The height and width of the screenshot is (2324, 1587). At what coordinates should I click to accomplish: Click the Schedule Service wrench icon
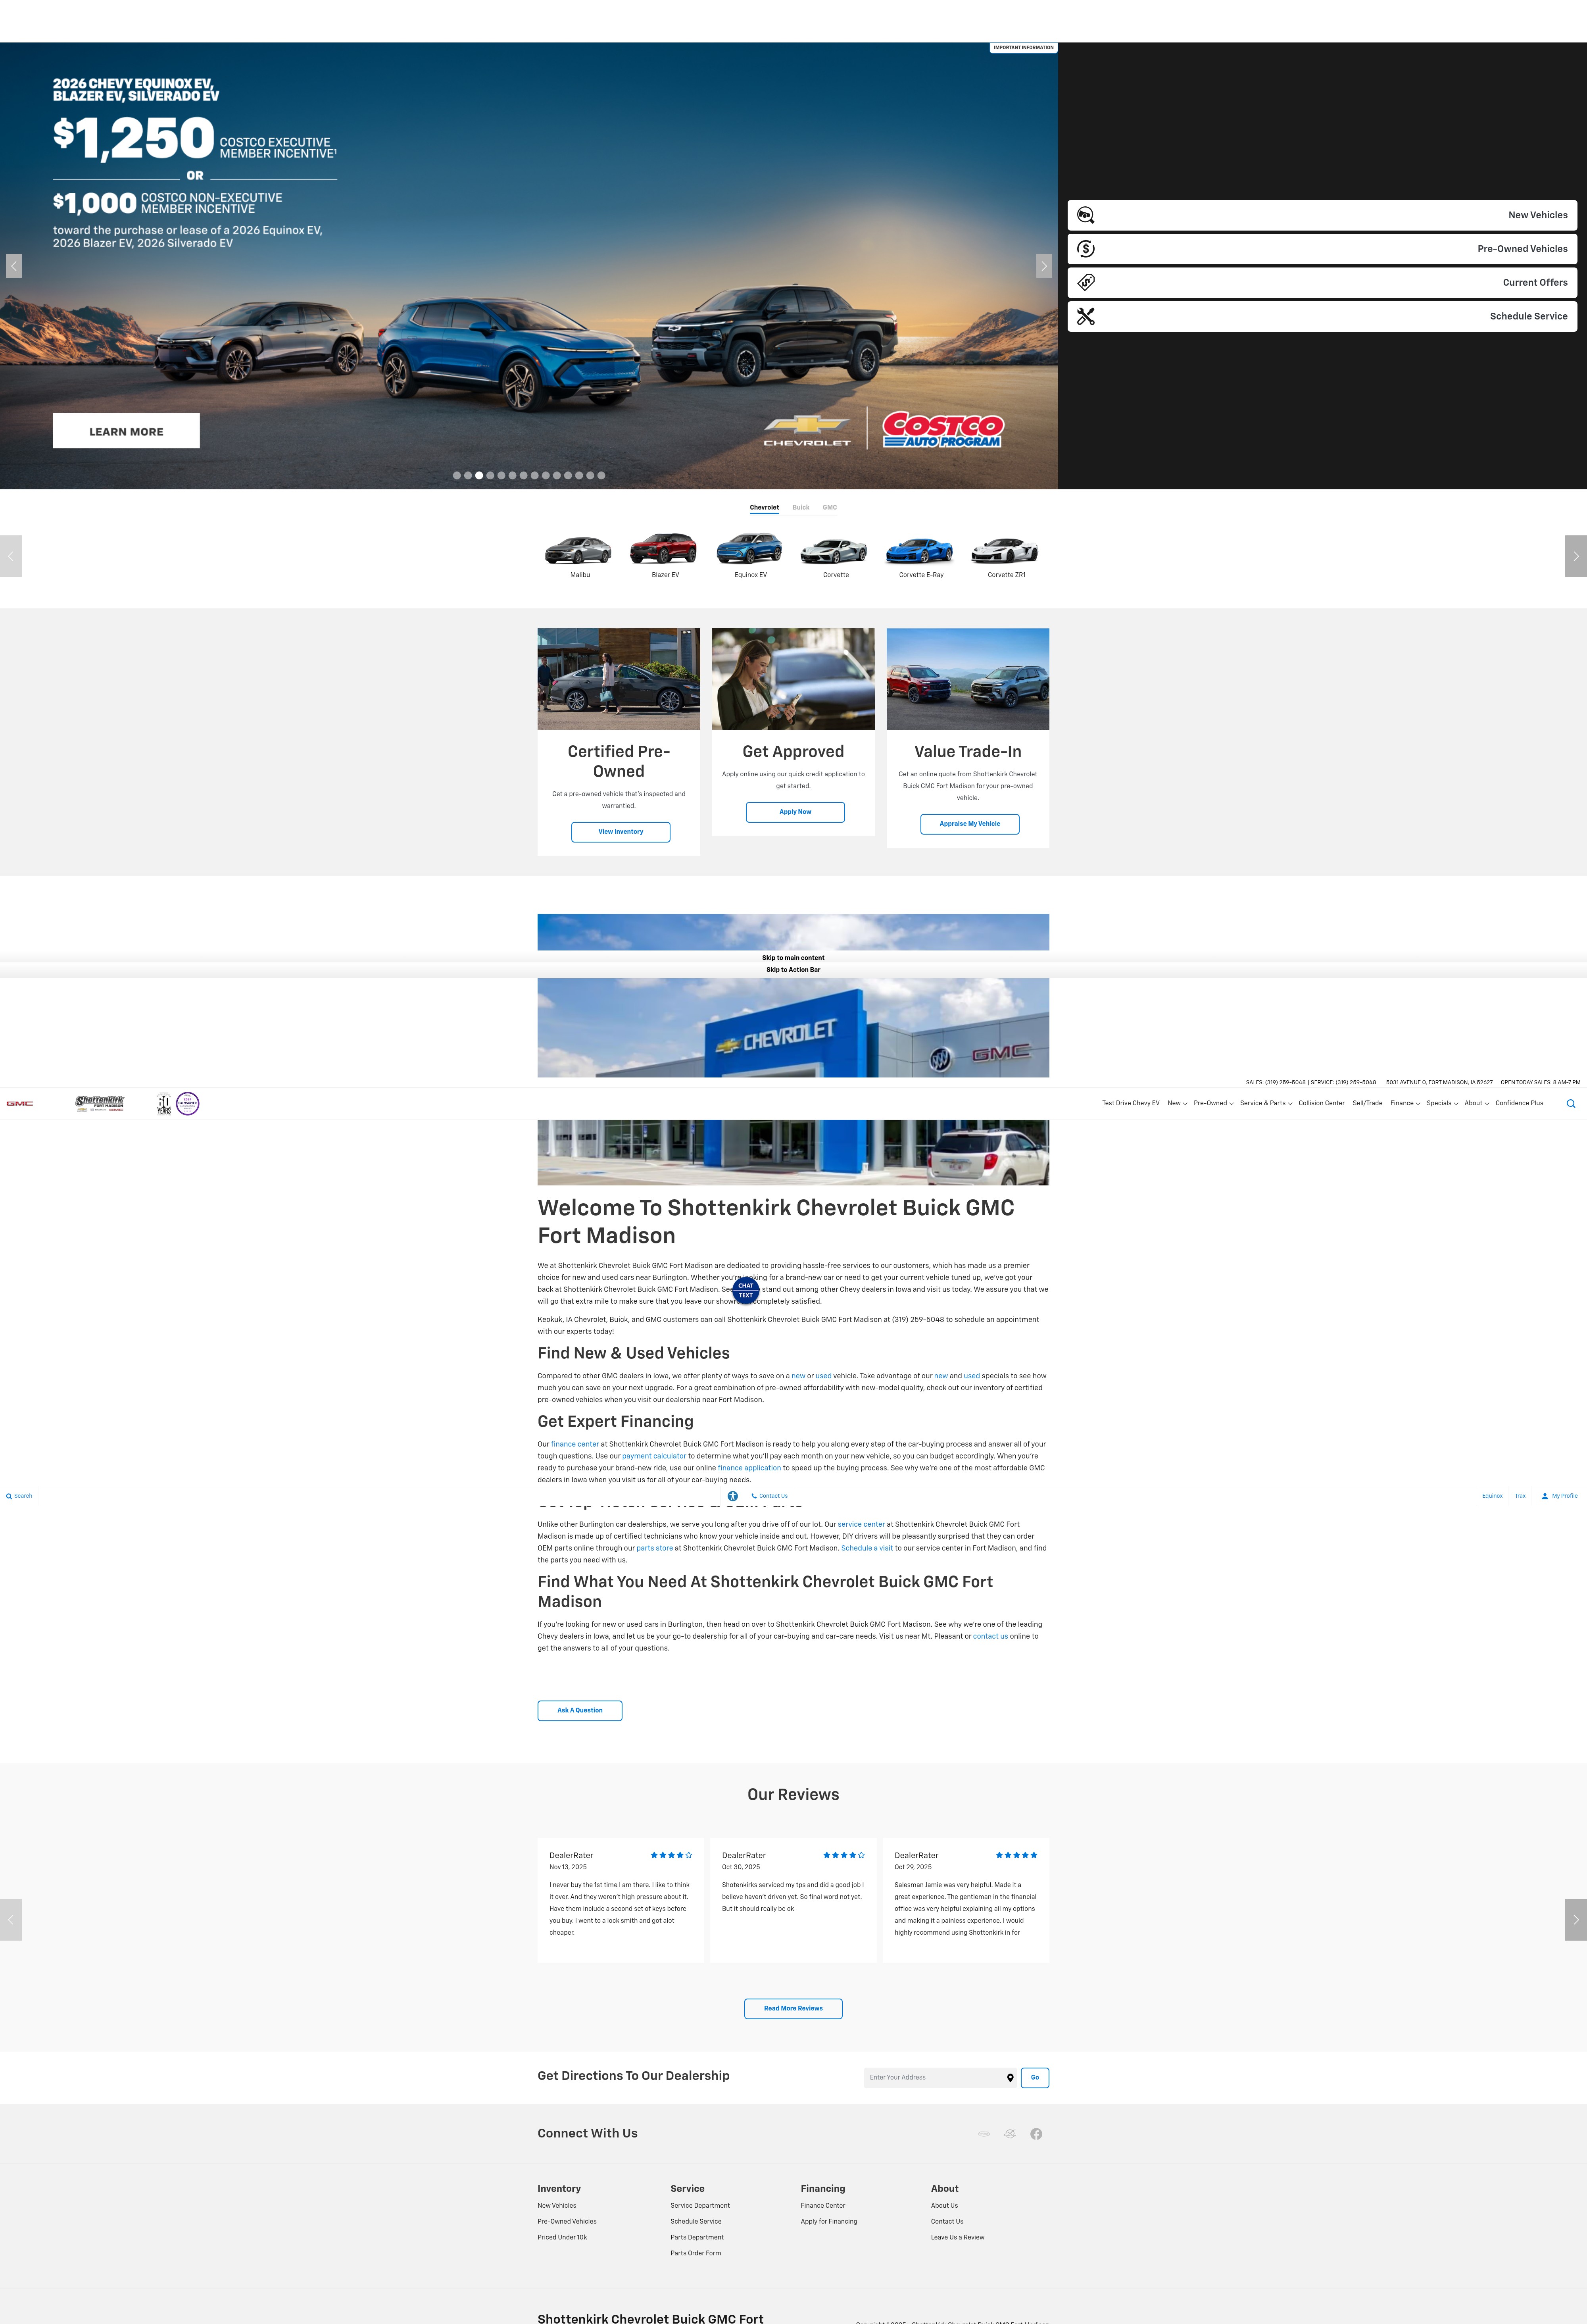pyautogui.click(x=1086, y=316)
